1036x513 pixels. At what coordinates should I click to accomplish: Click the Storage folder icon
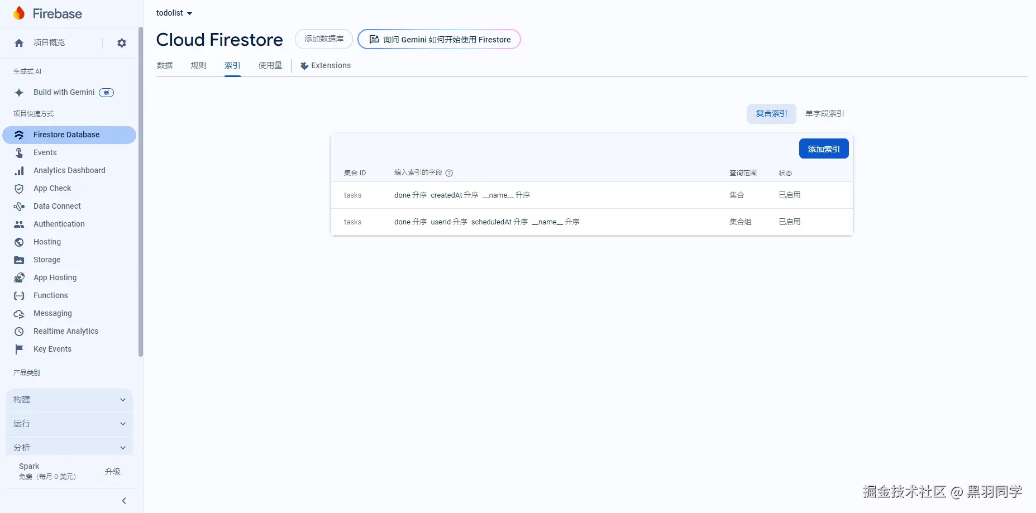tap(19, 260)
